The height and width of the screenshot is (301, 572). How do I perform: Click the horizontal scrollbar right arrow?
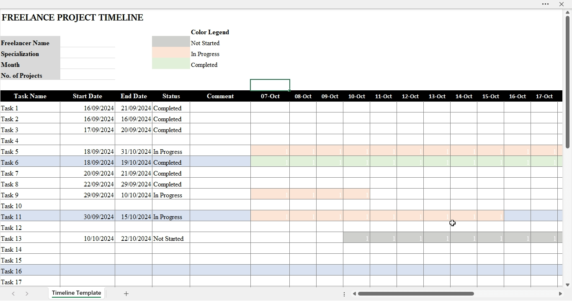[x=560, y=294]
